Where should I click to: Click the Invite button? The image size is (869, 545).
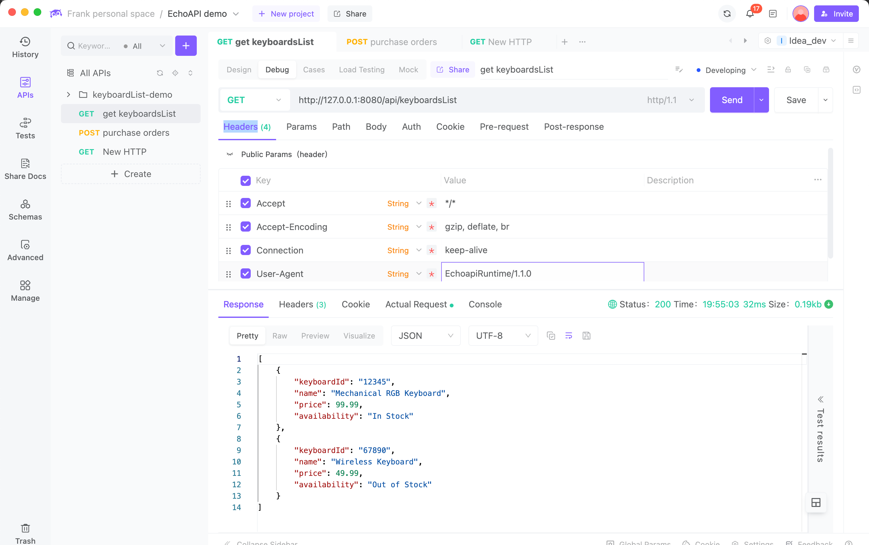[x=836, y=14]
